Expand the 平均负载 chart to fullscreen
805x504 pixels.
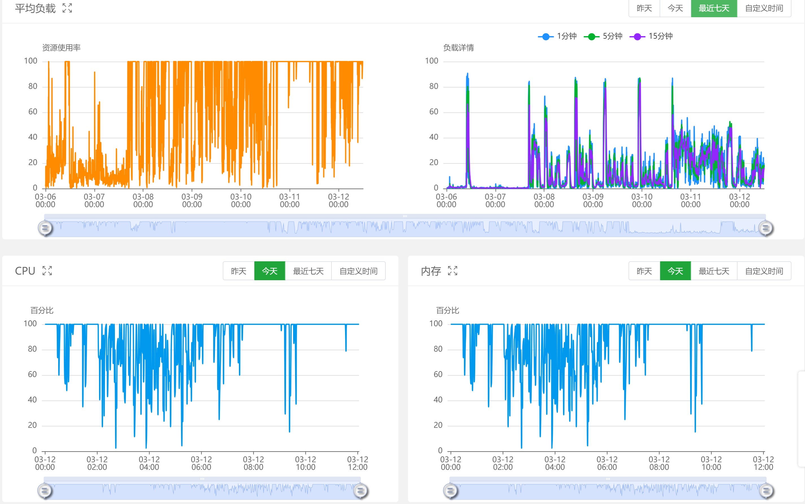(67, 8)
